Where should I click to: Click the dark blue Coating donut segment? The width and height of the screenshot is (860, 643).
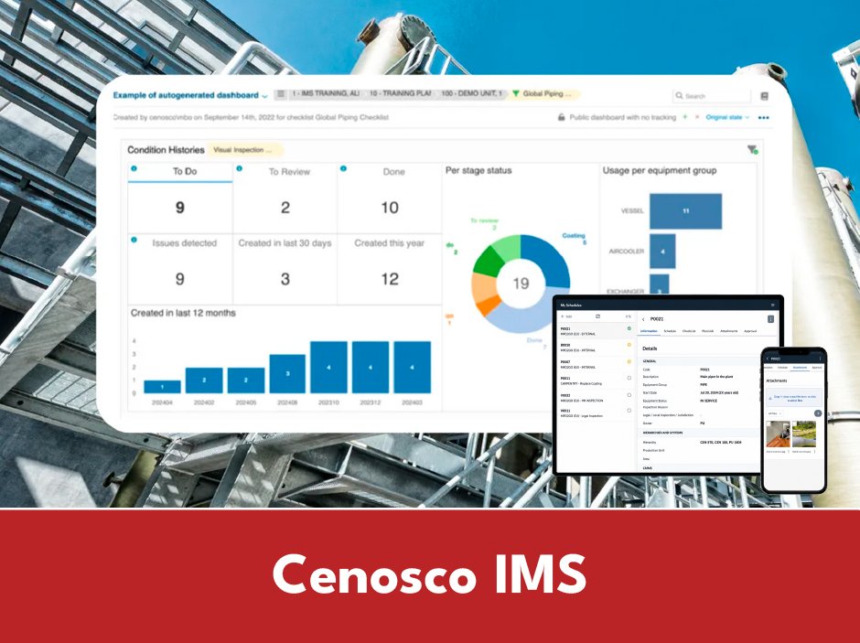[x=550, y=261]
